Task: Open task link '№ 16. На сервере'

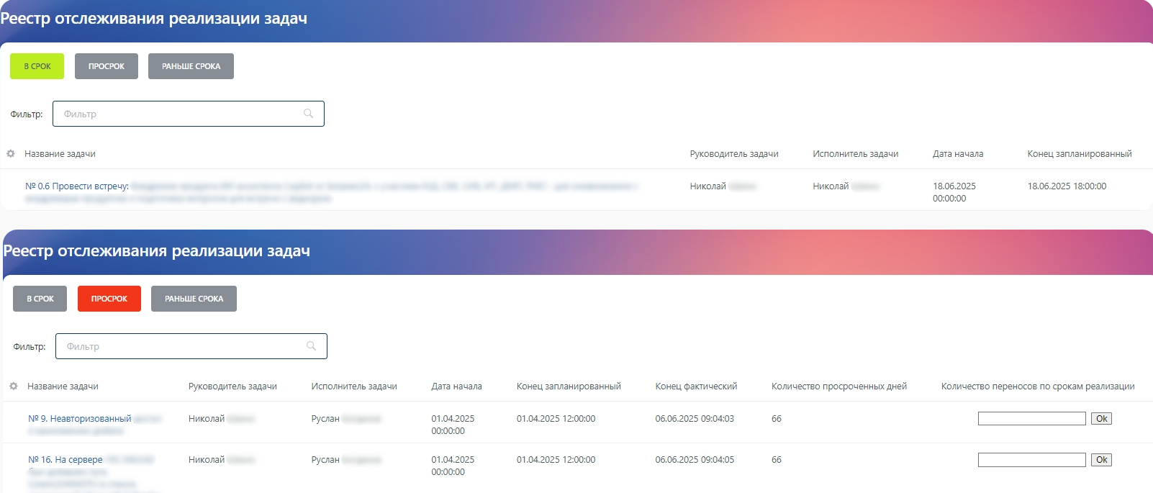Action: (65, 459)
